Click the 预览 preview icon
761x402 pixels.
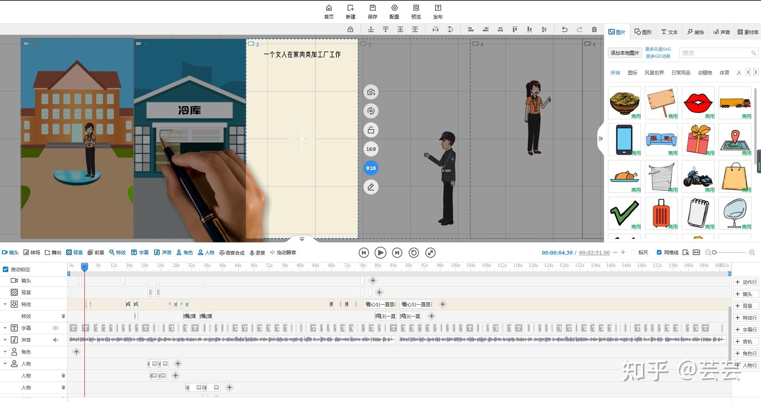(416, 11)
